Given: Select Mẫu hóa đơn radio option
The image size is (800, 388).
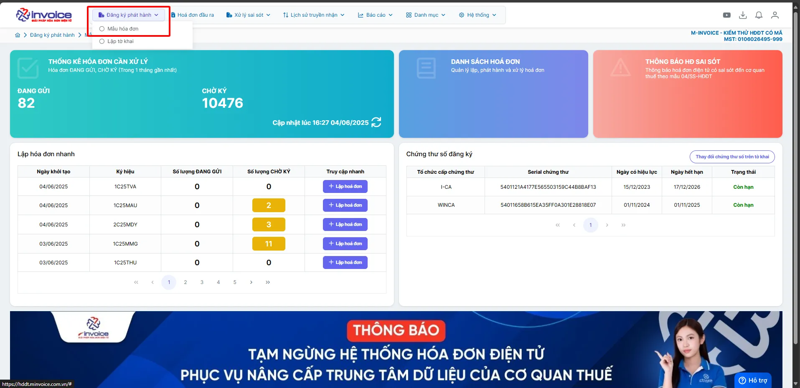Looking at the screenshot, I should click(x=102, y=29).
